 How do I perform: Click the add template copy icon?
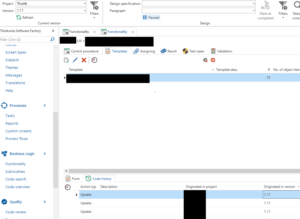[x=66, y=60]
